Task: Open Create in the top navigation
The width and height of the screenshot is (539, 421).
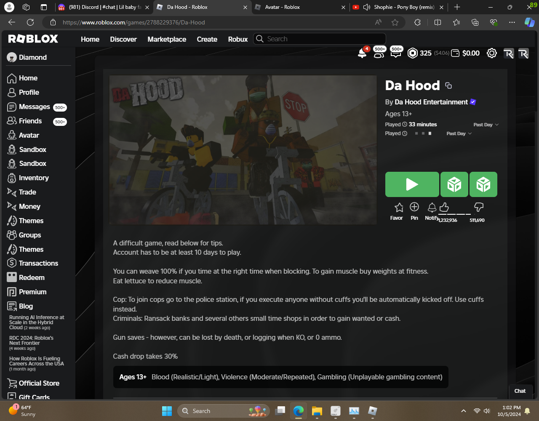Action: point(207,39)
